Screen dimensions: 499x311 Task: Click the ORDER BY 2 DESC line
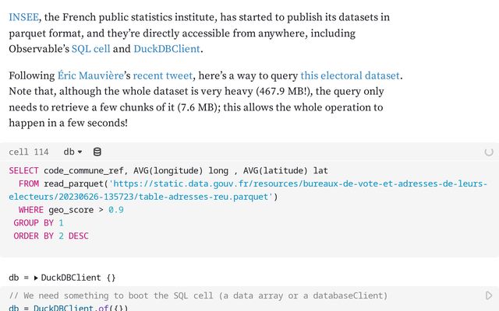tap(51, 236)
